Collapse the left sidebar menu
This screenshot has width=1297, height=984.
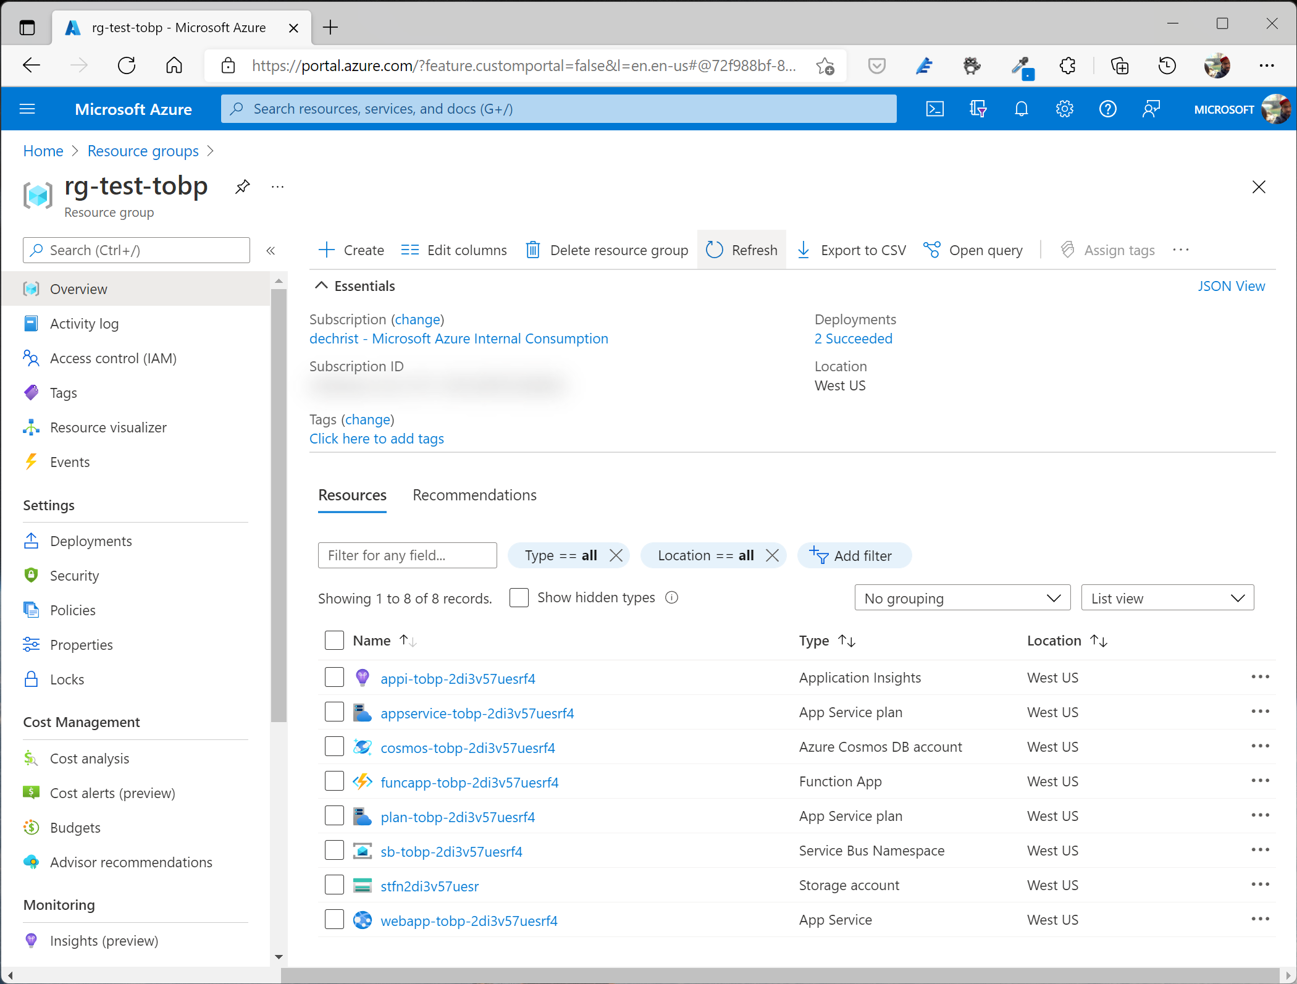pos(271,250)
